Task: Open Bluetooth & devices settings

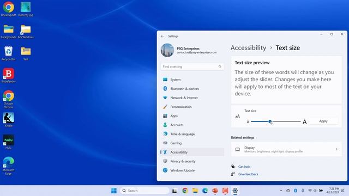Action: [x=192, y=89]
